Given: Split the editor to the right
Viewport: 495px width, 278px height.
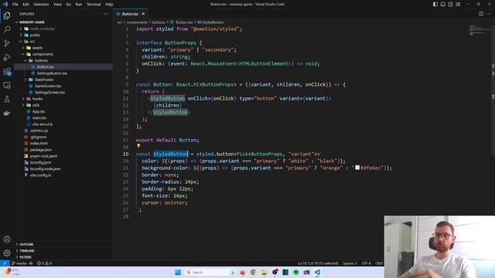Looking at the screenshot, I should [x=481, y=14].
